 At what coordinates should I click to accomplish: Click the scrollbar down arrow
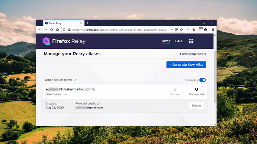pos(215,124)
